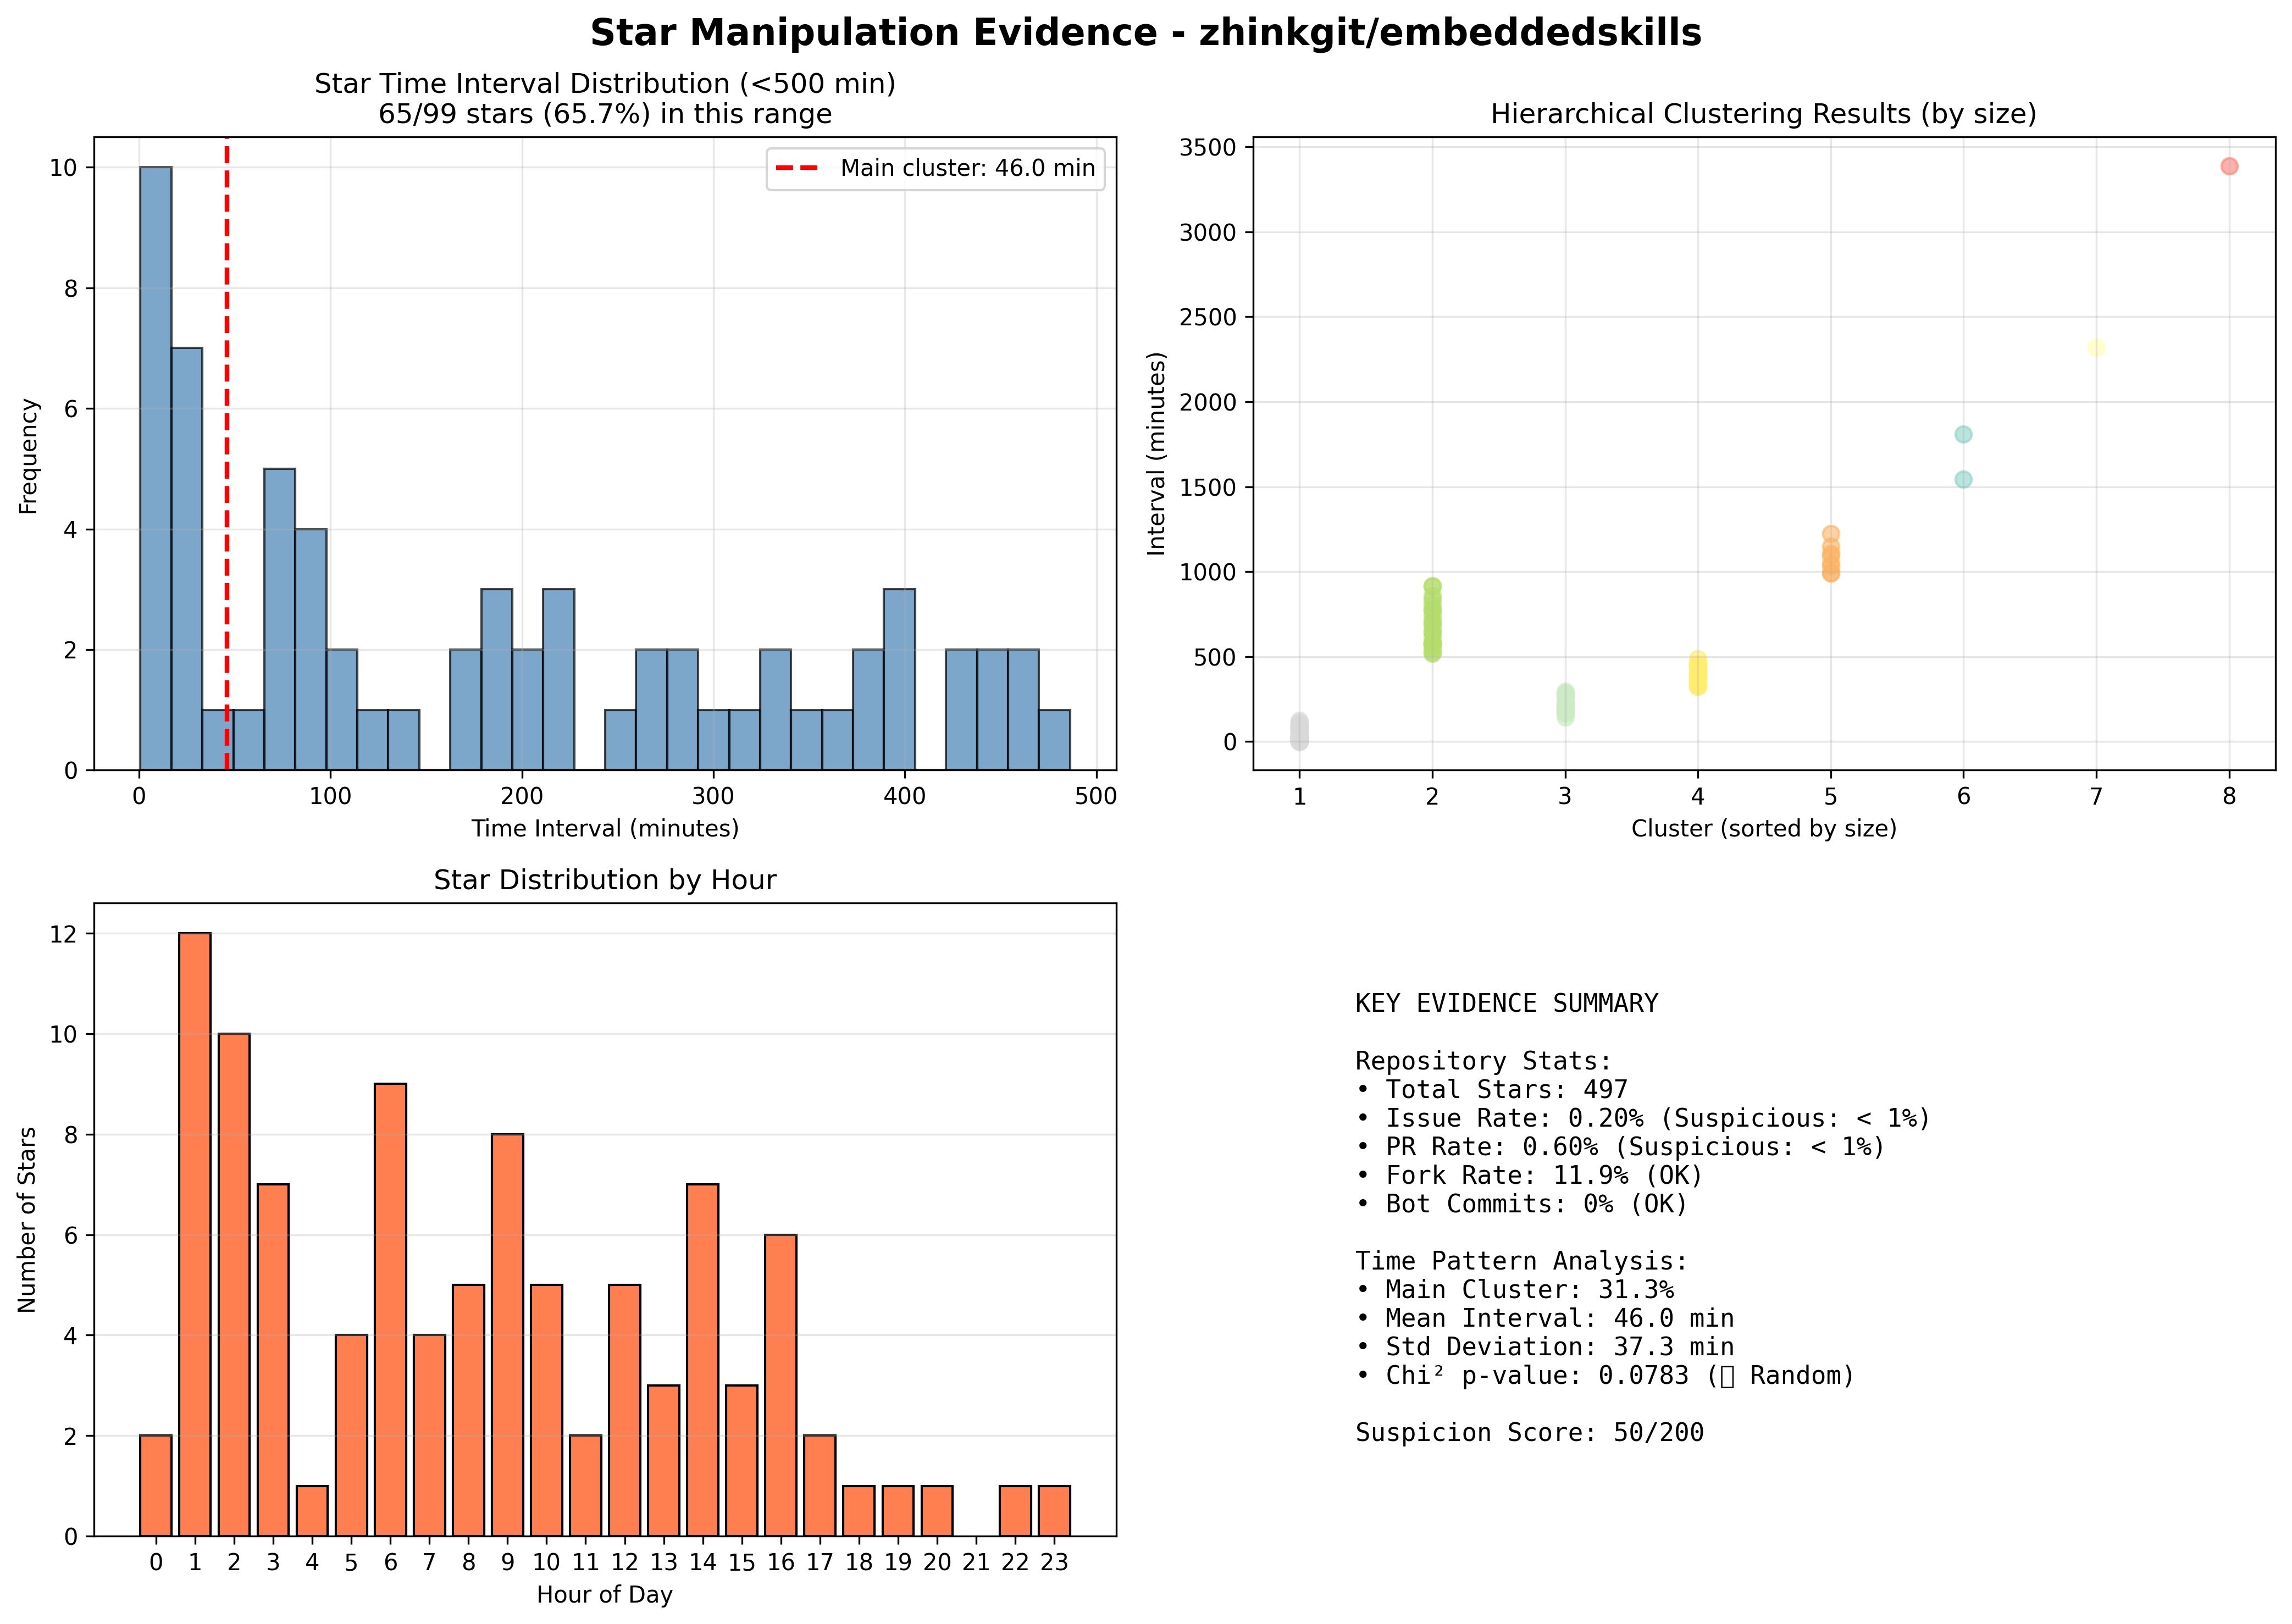The image size is (2292, 1624).
Task: Click the hour 9 bar with 8 stars
Action: click(507, 1335)
